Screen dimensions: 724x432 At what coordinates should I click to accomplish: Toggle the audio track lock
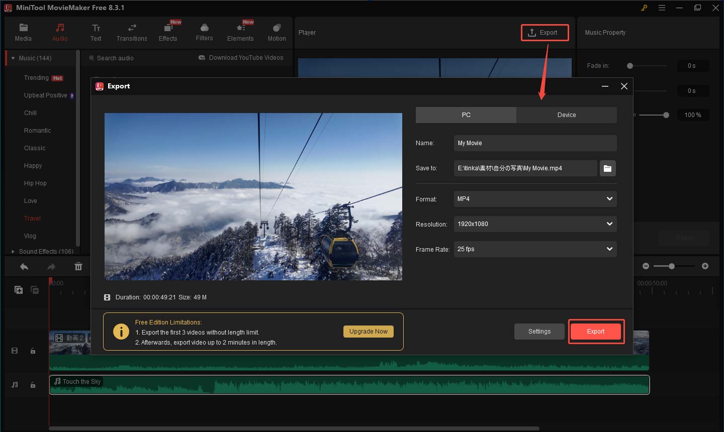tap(33, 385)
